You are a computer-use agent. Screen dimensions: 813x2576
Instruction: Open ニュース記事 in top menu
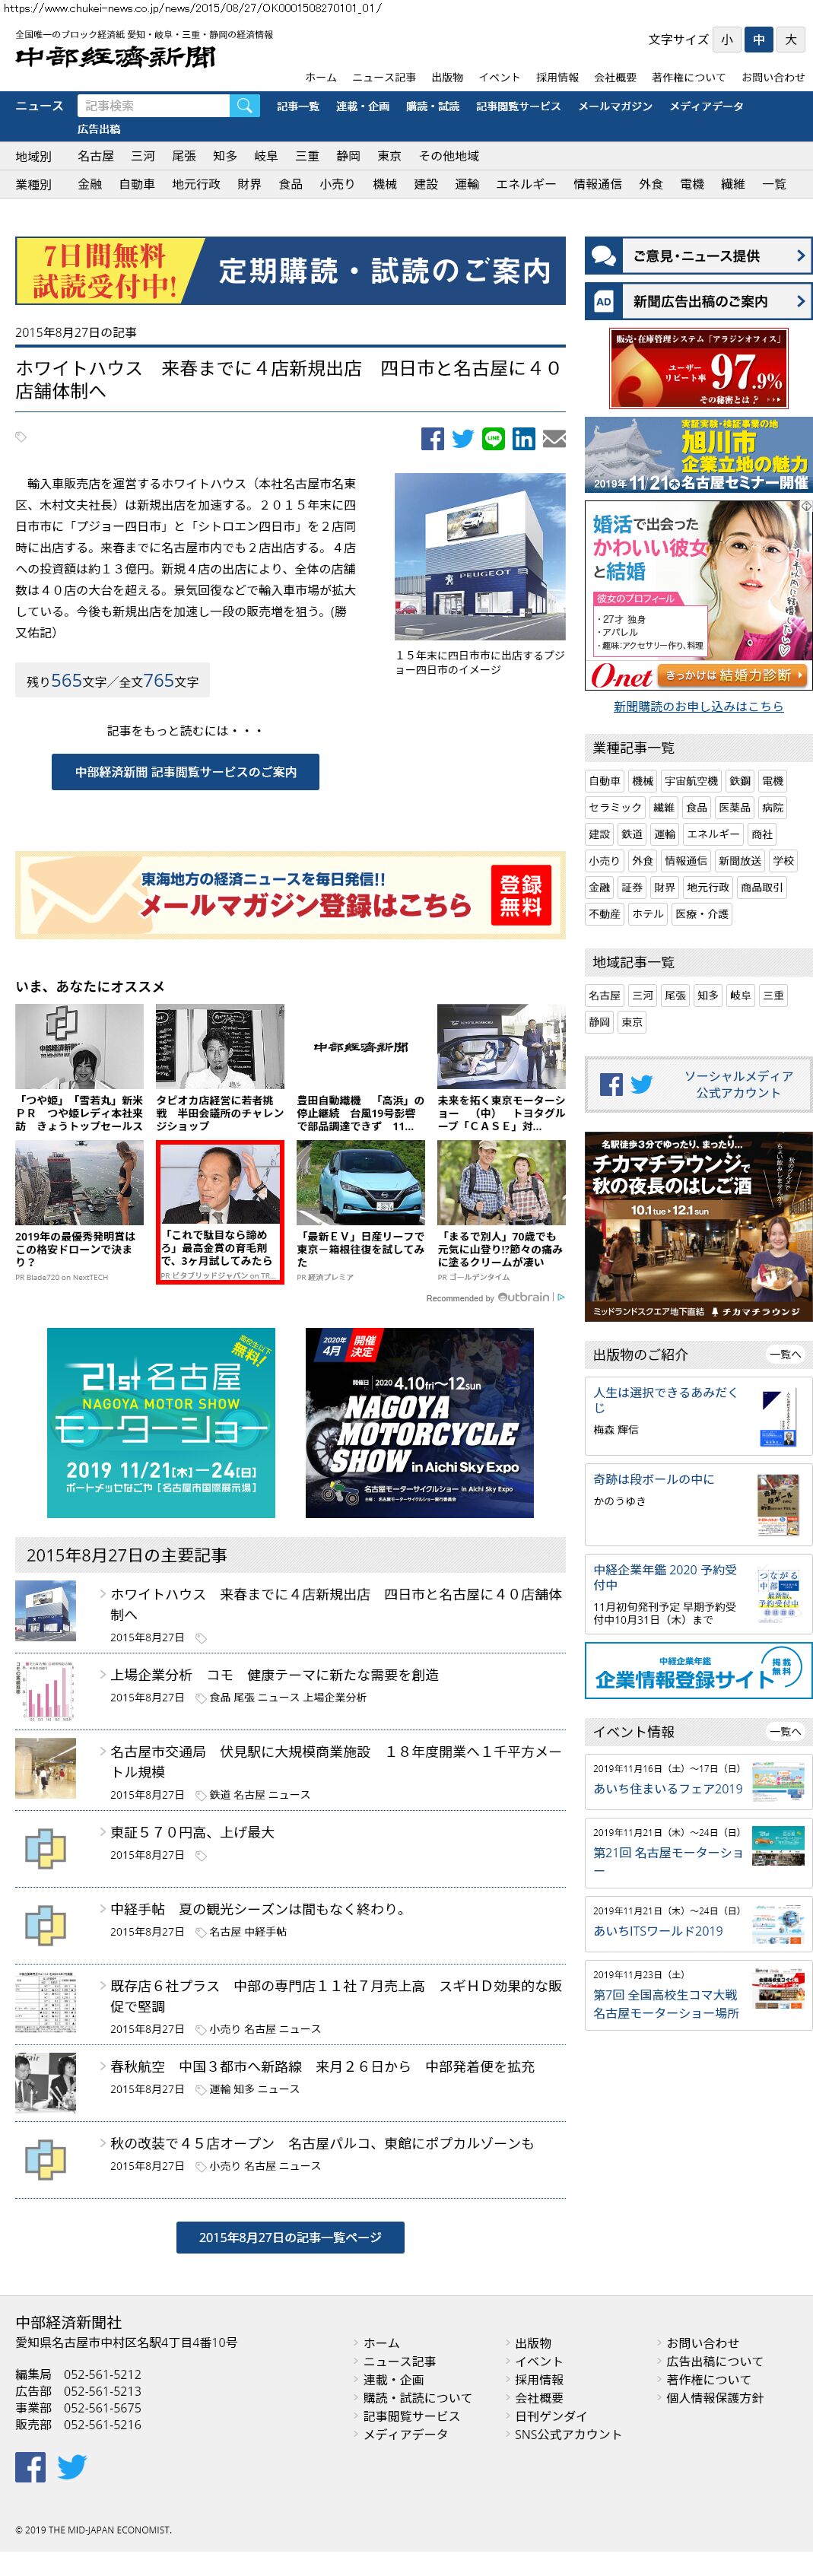coord(384,77)
